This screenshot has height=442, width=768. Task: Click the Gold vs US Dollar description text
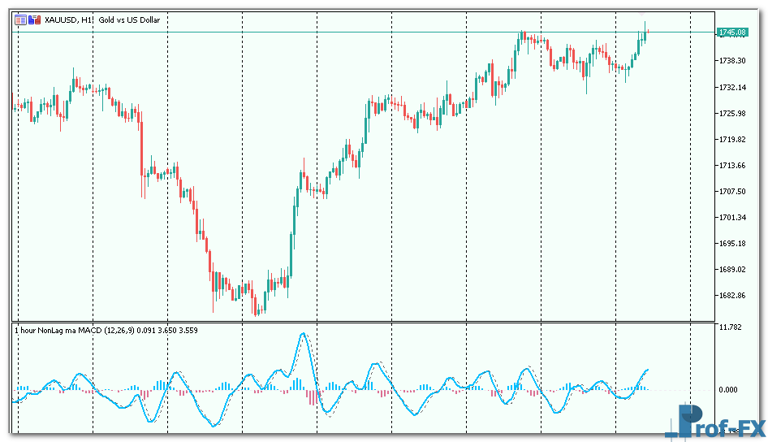tap(130, 19)
